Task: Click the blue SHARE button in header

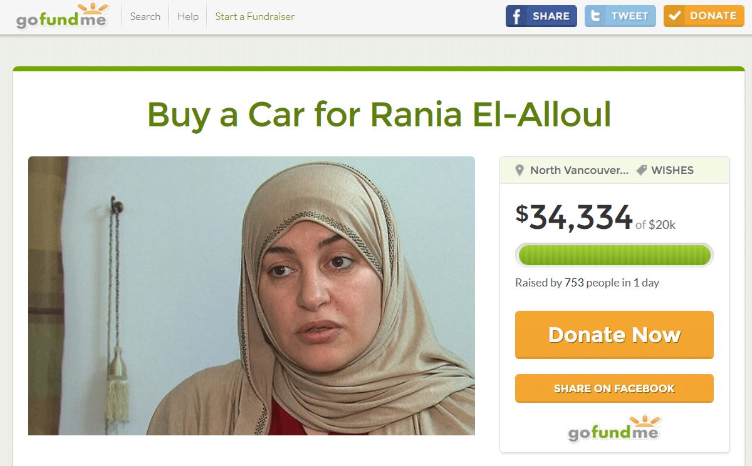Action: [x=541, y=16]
